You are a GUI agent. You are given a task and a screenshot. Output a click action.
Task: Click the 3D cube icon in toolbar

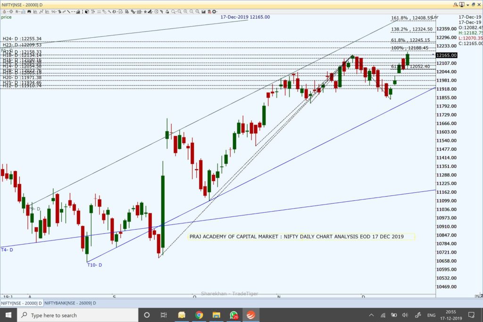coord(87,12)
